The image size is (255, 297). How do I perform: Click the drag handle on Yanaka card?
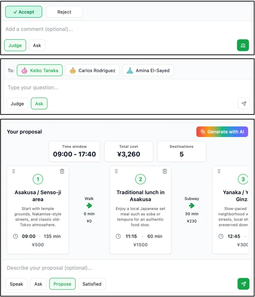point(219,171)
